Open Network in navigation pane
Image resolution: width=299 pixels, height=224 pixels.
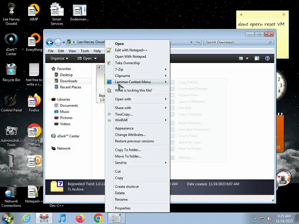(63, 148)
